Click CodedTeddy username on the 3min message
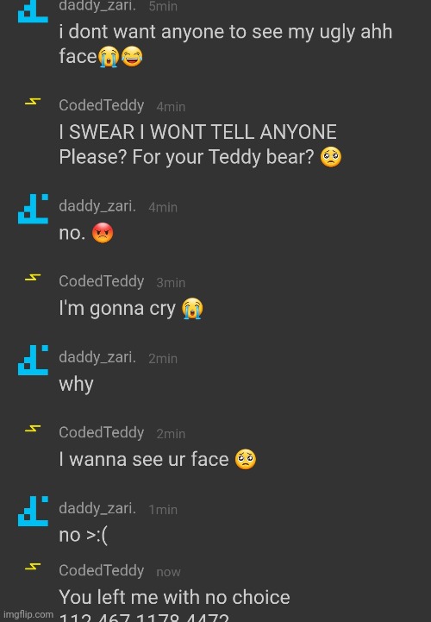 pyautogui.click(x=102, y=281)
